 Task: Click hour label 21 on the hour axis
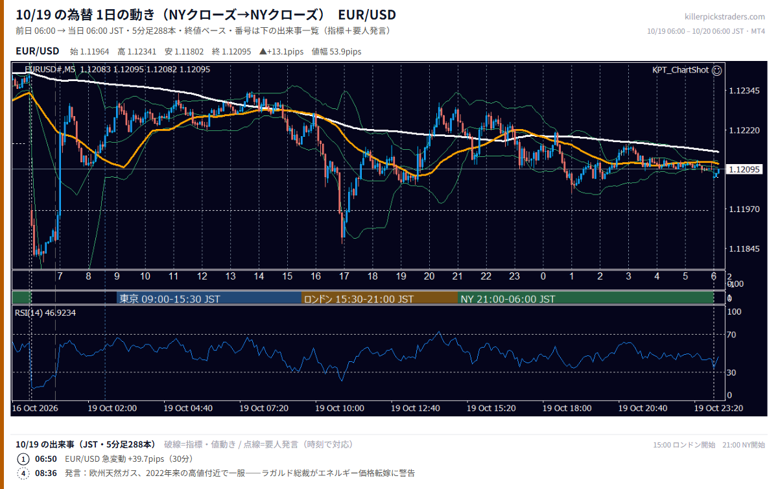458,276
